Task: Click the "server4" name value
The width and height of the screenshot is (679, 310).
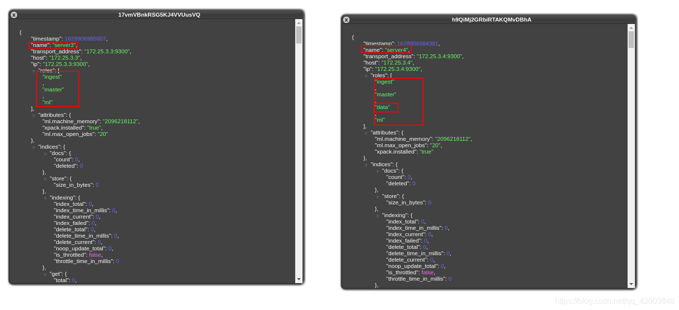Action: coord(397,50)
